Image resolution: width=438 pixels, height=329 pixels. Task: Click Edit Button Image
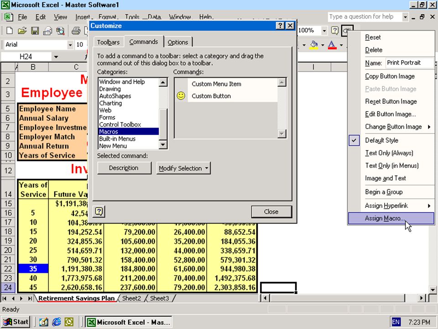point(391,114)
